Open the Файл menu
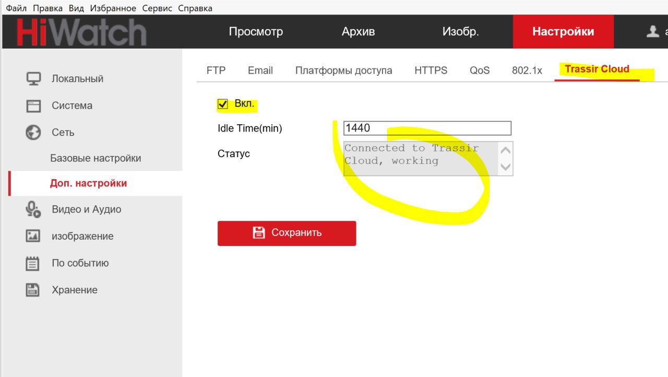The height and width of the screenshot is (377, 668). pos(16,8)
